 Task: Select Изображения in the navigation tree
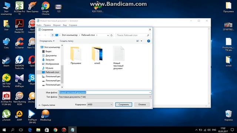[x=51, y=64]
